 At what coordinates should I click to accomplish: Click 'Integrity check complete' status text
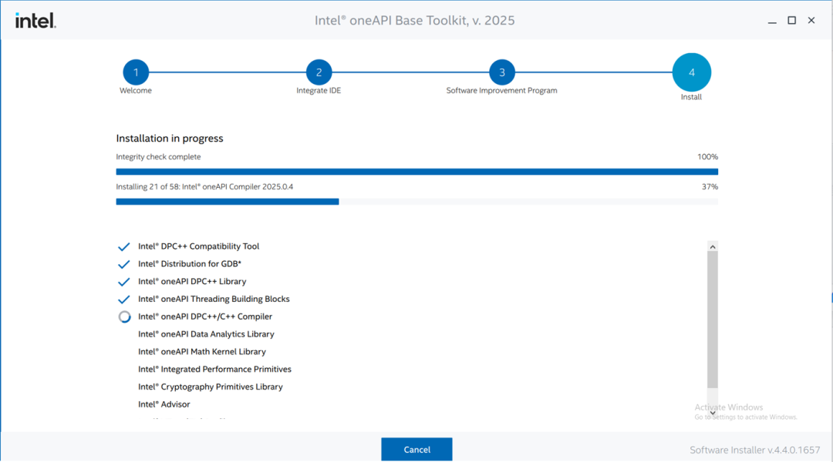[x=158, y=156]
